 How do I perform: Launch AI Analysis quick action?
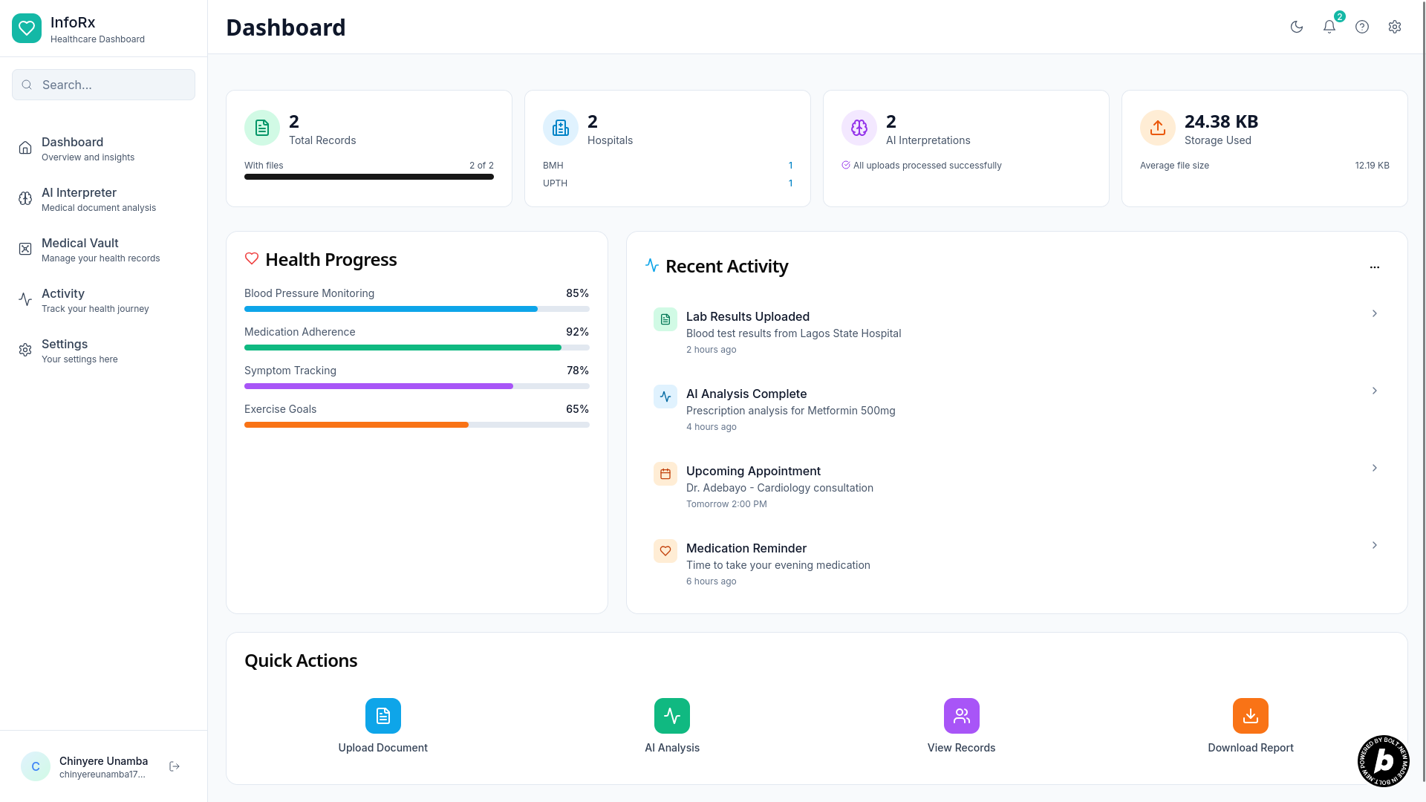[672, 716]
